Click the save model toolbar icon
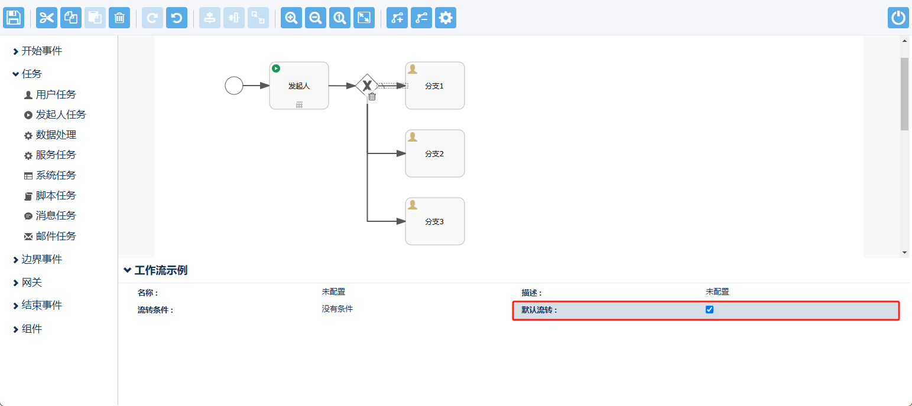Viewport: 912px width, 406px height. click(x=14, y=18)
